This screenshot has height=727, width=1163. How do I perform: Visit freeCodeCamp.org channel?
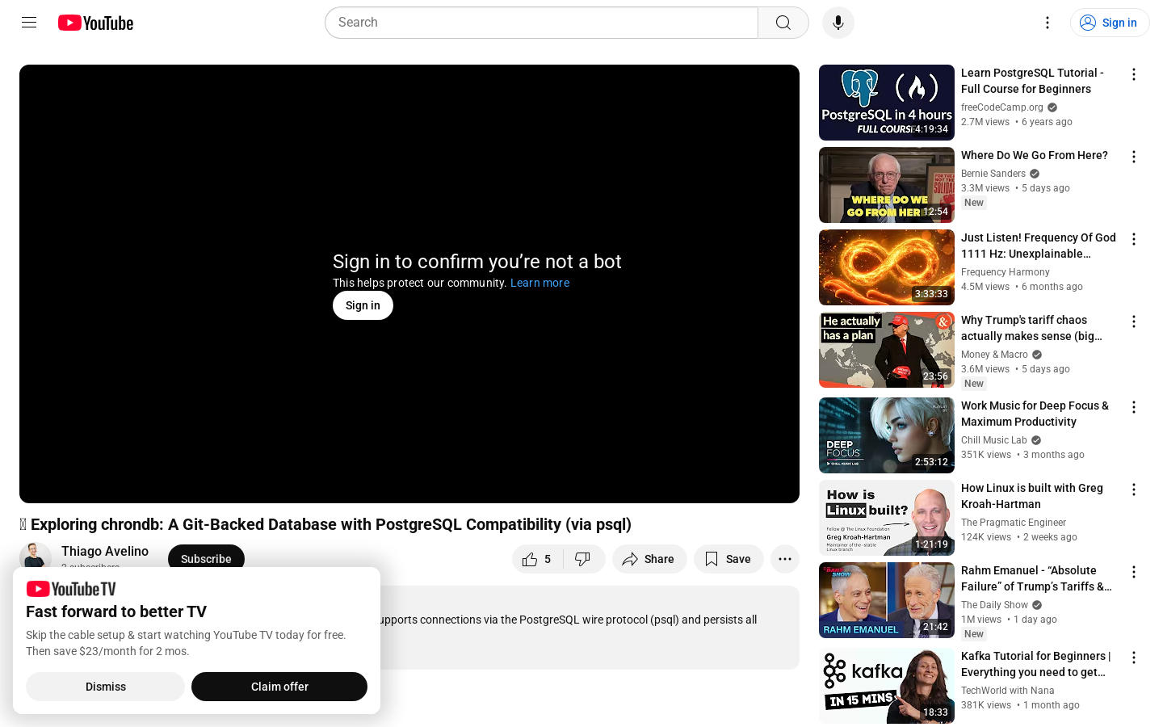[x=1002, y=107]
